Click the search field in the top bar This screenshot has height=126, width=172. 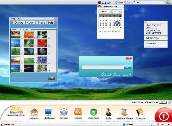coord(149,2)
